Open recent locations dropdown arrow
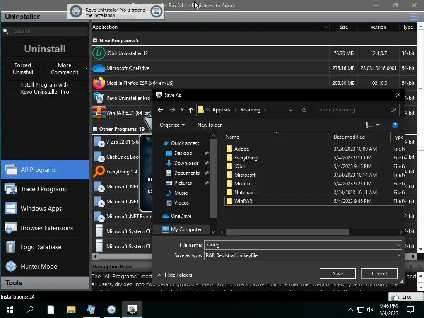Image resolution: width=424 pixels, height=318 pixels. (x=182, y=109)
